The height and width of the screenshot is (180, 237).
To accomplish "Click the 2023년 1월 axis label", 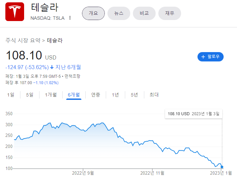I will (221, 173).
